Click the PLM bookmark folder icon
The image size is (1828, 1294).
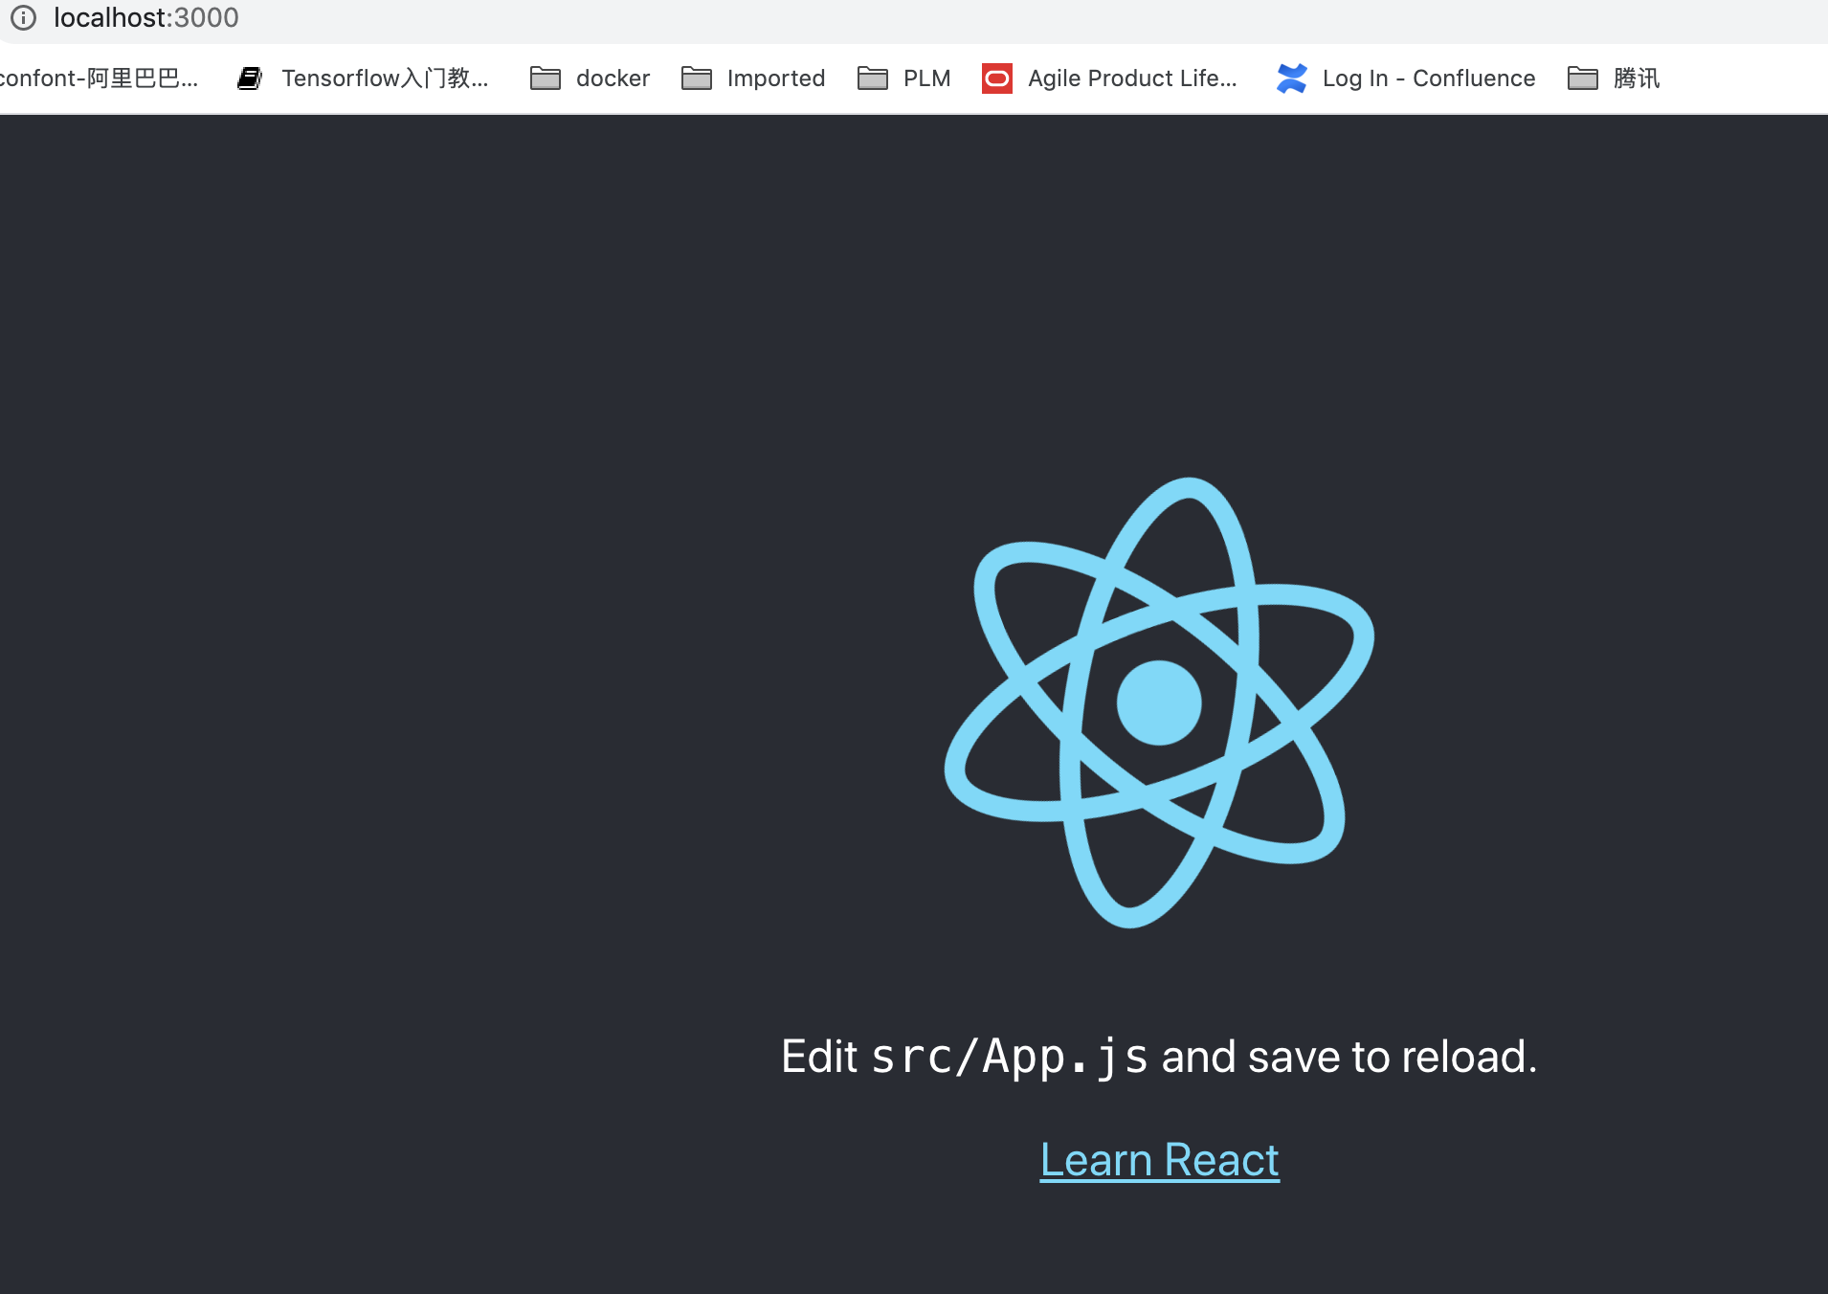click(x=873, y=78)
